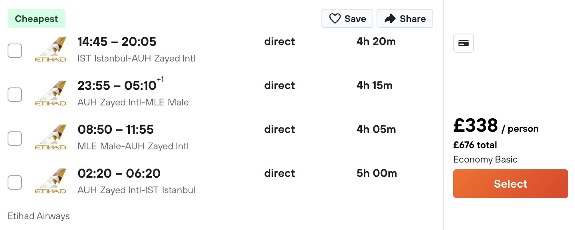Click Etihad logo for 02:20 flight
575x230 pixels.
point(50,181)
